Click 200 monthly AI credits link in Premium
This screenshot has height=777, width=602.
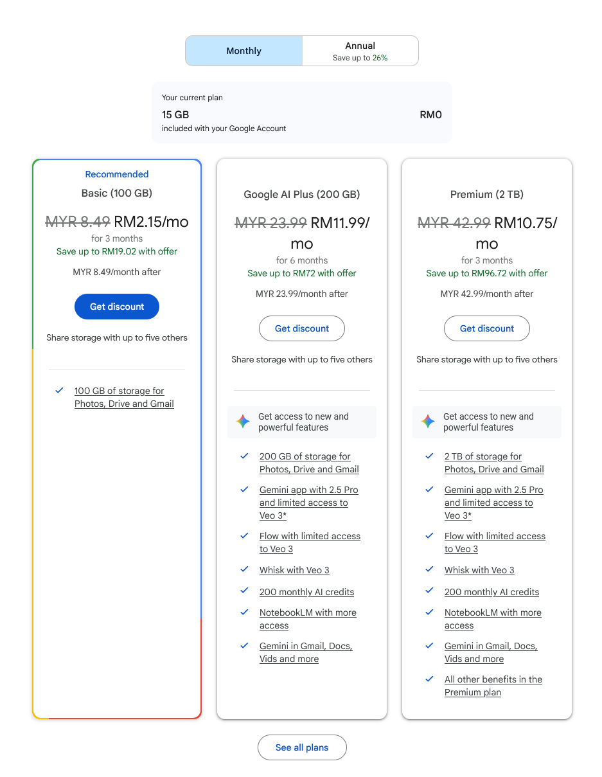click(x=491, y=592)
